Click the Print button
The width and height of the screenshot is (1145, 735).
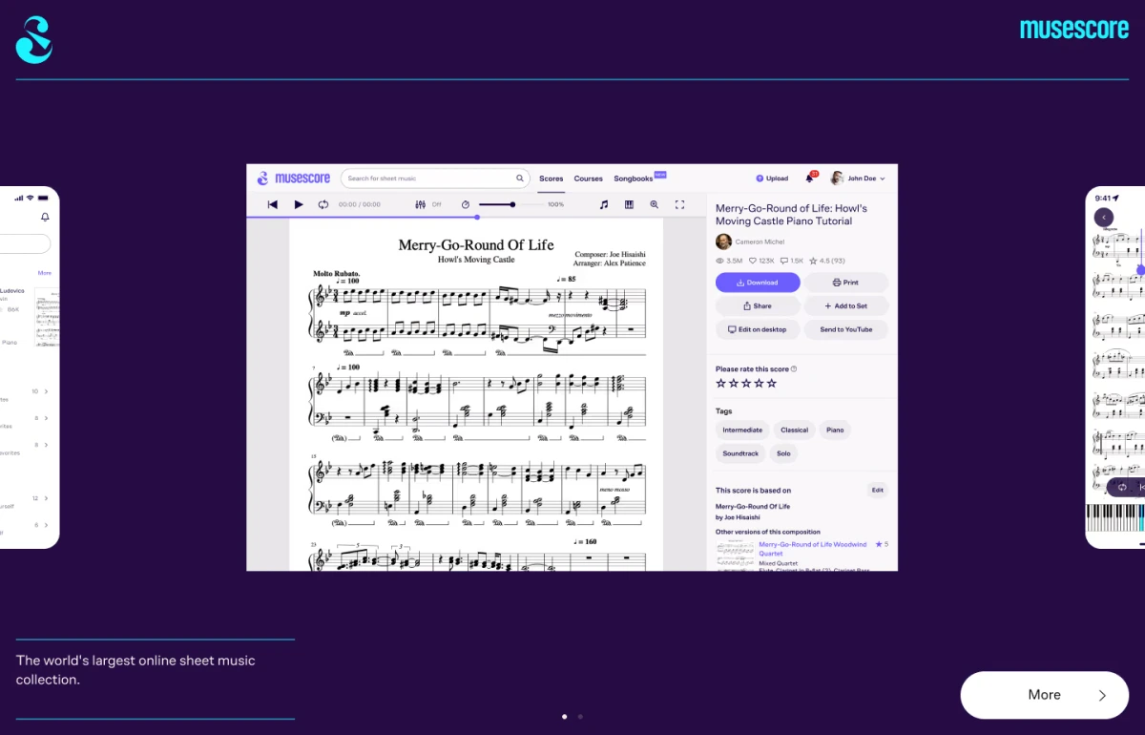click(845, 283)
